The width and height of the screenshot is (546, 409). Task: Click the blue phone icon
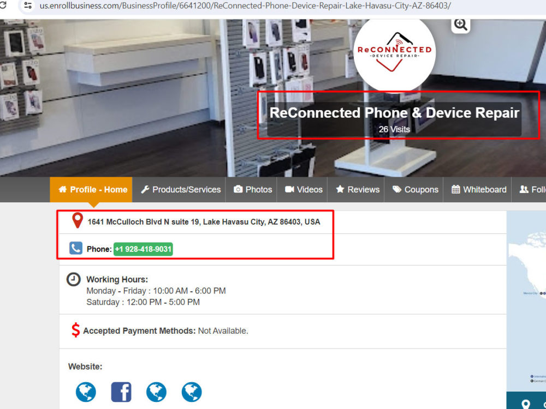(75, 248)
